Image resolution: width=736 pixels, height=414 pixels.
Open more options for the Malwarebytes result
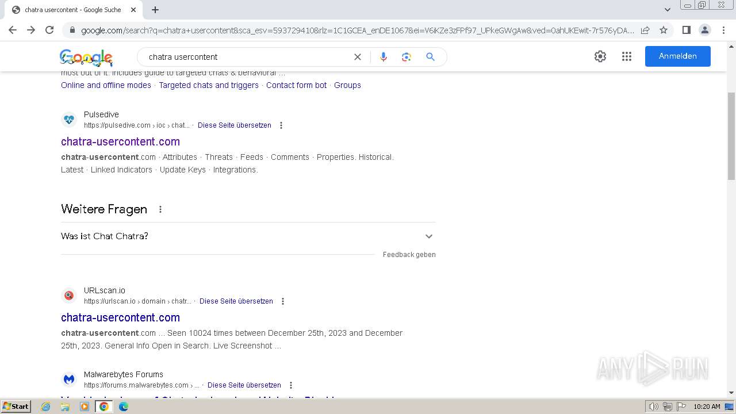pos(291,385)
